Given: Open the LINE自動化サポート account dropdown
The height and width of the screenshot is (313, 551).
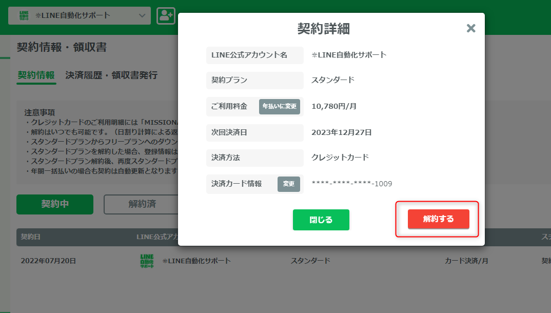Looking at the screenshot, I should [x=80, y=15].
